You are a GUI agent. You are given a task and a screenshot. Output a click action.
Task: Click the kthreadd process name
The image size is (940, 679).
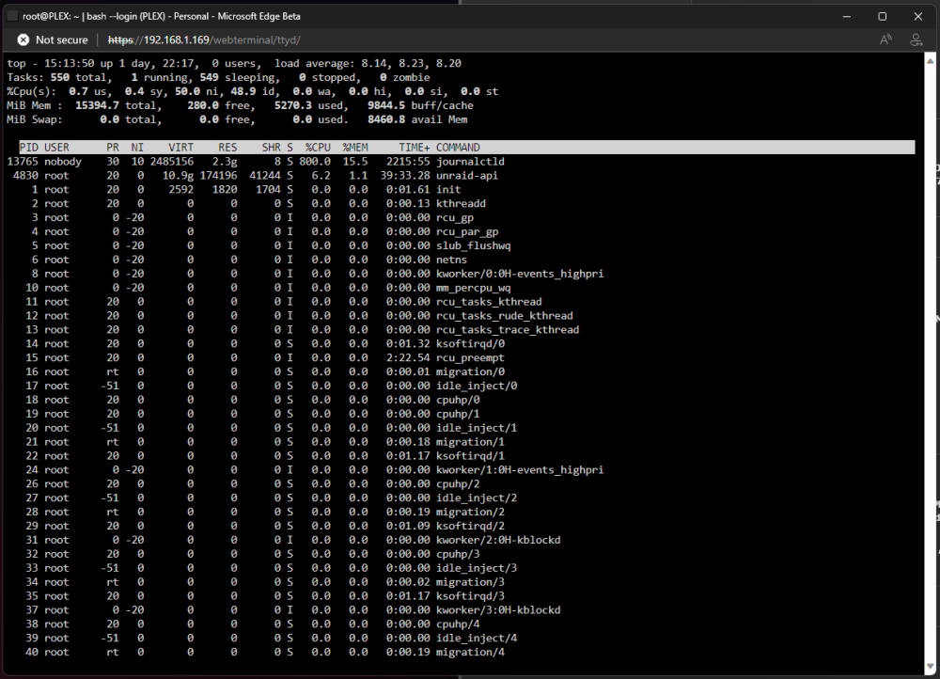pos(461,203)
